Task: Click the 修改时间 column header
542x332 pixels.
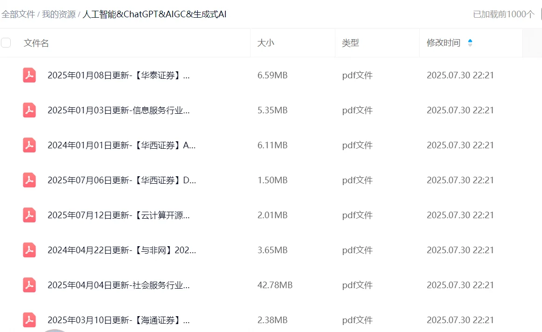Action: (441, 42)
